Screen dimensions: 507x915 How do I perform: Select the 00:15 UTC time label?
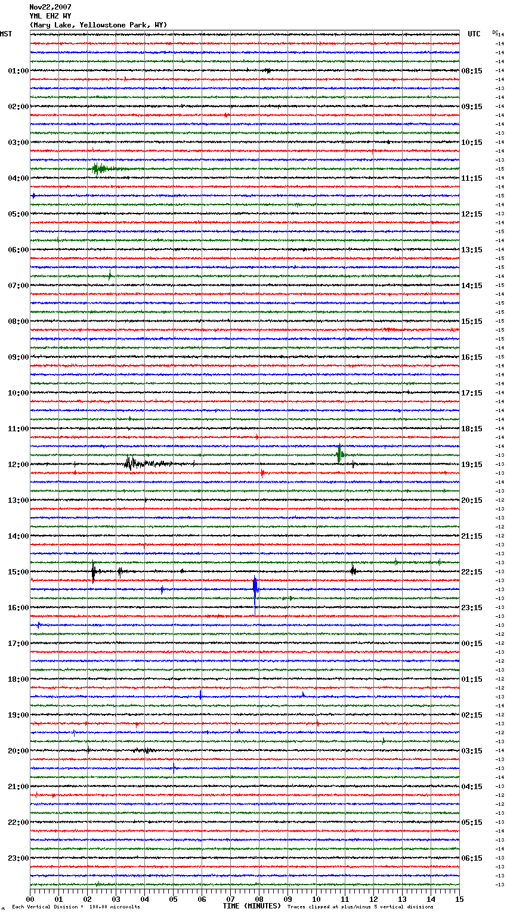(472, 644)
